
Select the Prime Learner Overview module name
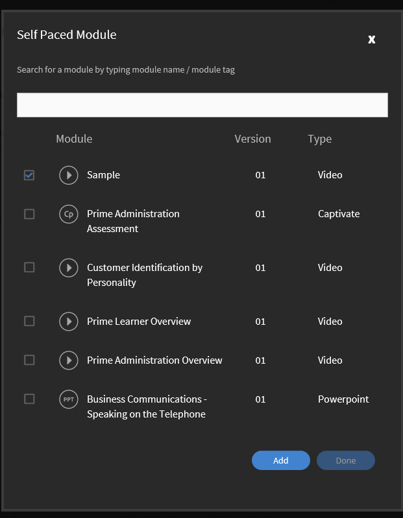coord(139,322)
